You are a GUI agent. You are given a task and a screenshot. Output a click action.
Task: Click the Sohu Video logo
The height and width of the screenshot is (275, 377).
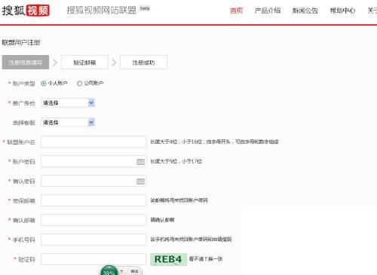[26, 11]
